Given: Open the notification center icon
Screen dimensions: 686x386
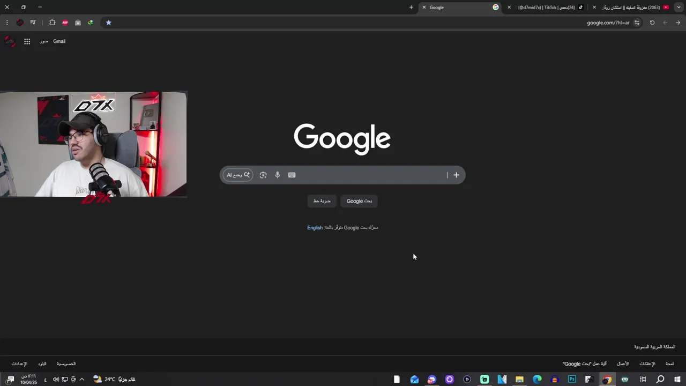Looking at the screenshot, I should point(10,380).
